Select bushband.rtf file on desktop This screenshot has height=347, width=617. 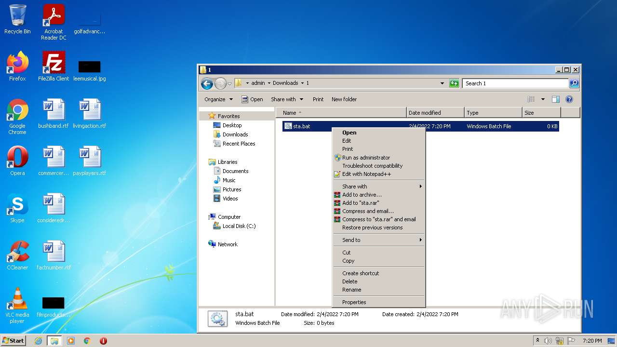(x=54, y=113)
